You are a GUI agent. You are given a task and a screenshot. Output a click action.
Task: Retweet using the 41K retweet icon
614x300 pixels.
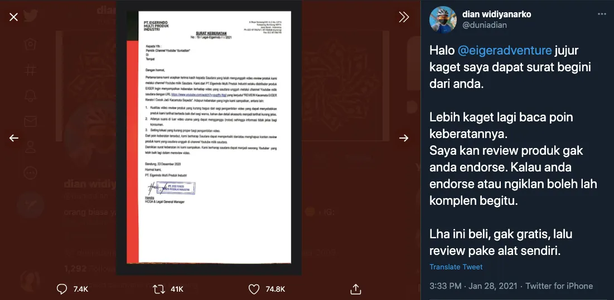[x=158, y=289]
